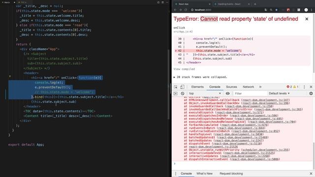
Task: Open console settings gear
Action: tap(311, 93)
